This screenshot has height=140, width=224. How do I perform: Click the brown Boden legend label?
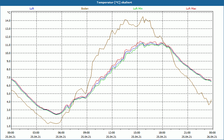tap(85, 9)
